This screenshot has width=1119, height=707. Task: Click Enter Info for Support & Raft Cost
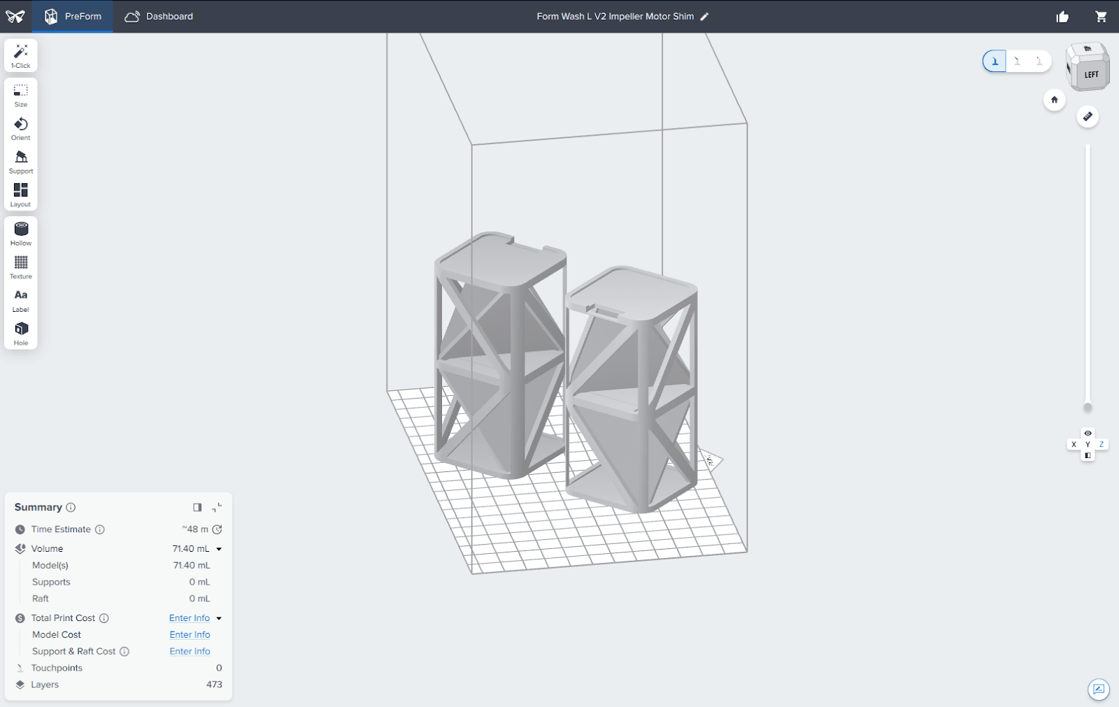click(x=190, y=652)
